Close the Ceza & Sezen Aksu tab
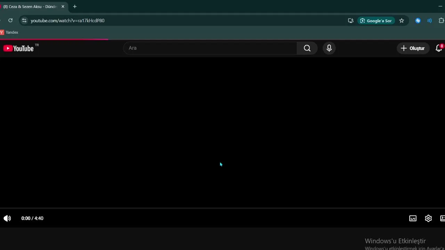The width and height of the screenshot is (445, 250). point(63,7)
